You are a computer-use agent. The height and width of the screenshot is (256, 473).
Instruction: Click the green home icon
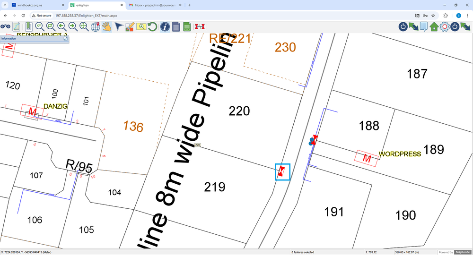click(434, 26)
